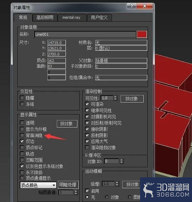Uncheck 对反射/折射可见 checkbox

tap(87, 123)
